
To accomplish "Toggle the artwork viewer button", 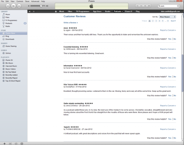I will point(22,144).
